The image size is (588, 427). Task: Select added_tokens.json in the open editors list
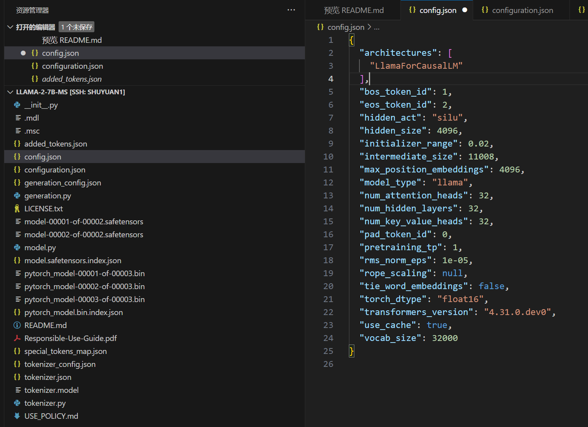point(72,79)
